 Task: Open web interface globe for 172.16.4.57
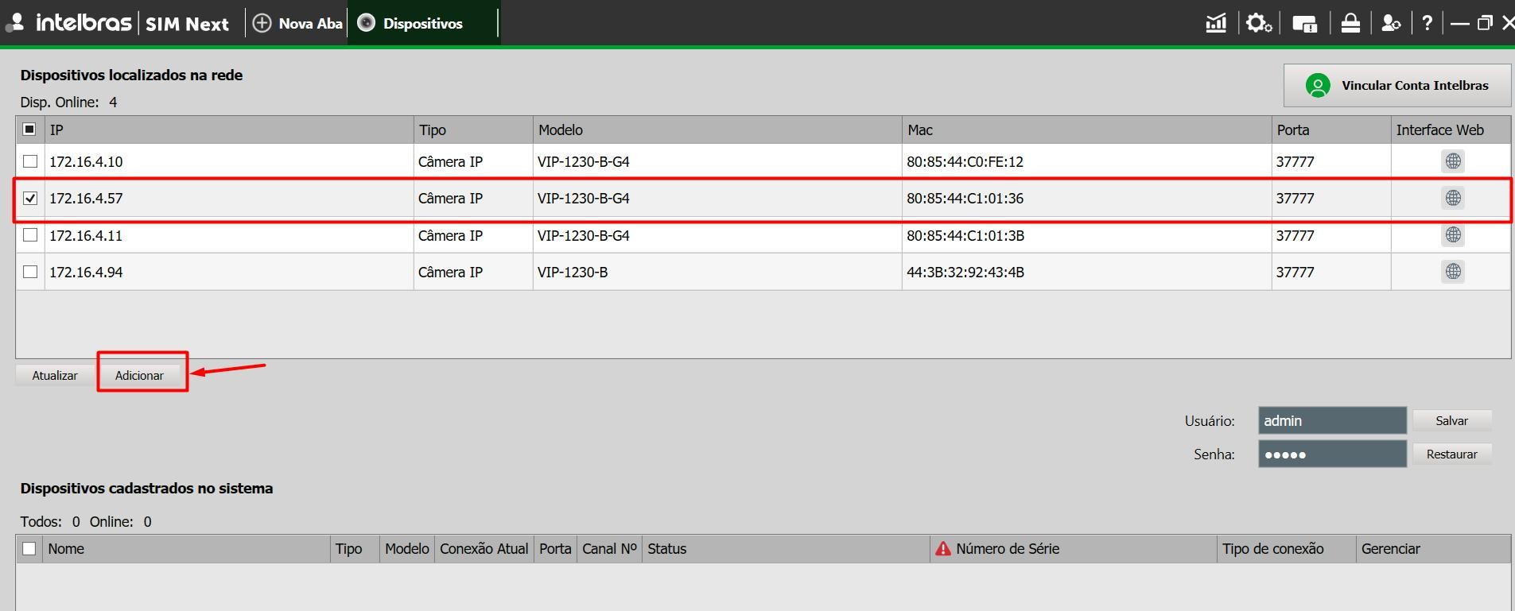pos(1453,198)
